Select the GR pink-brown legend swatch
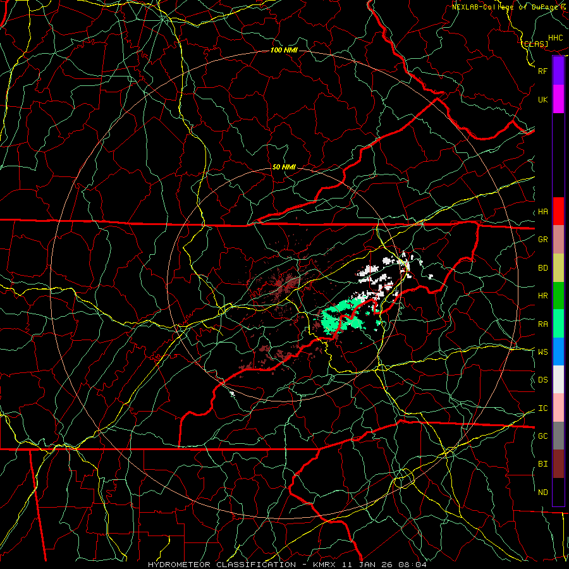 click(558, 240)
